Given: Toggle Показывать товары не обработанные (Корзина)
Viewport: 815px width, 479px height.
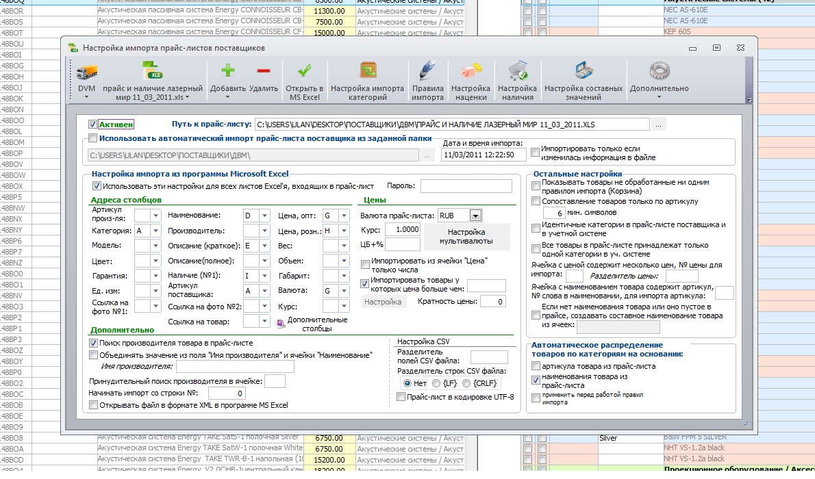Looking at the screenshot, I should [x=536, y=186].
